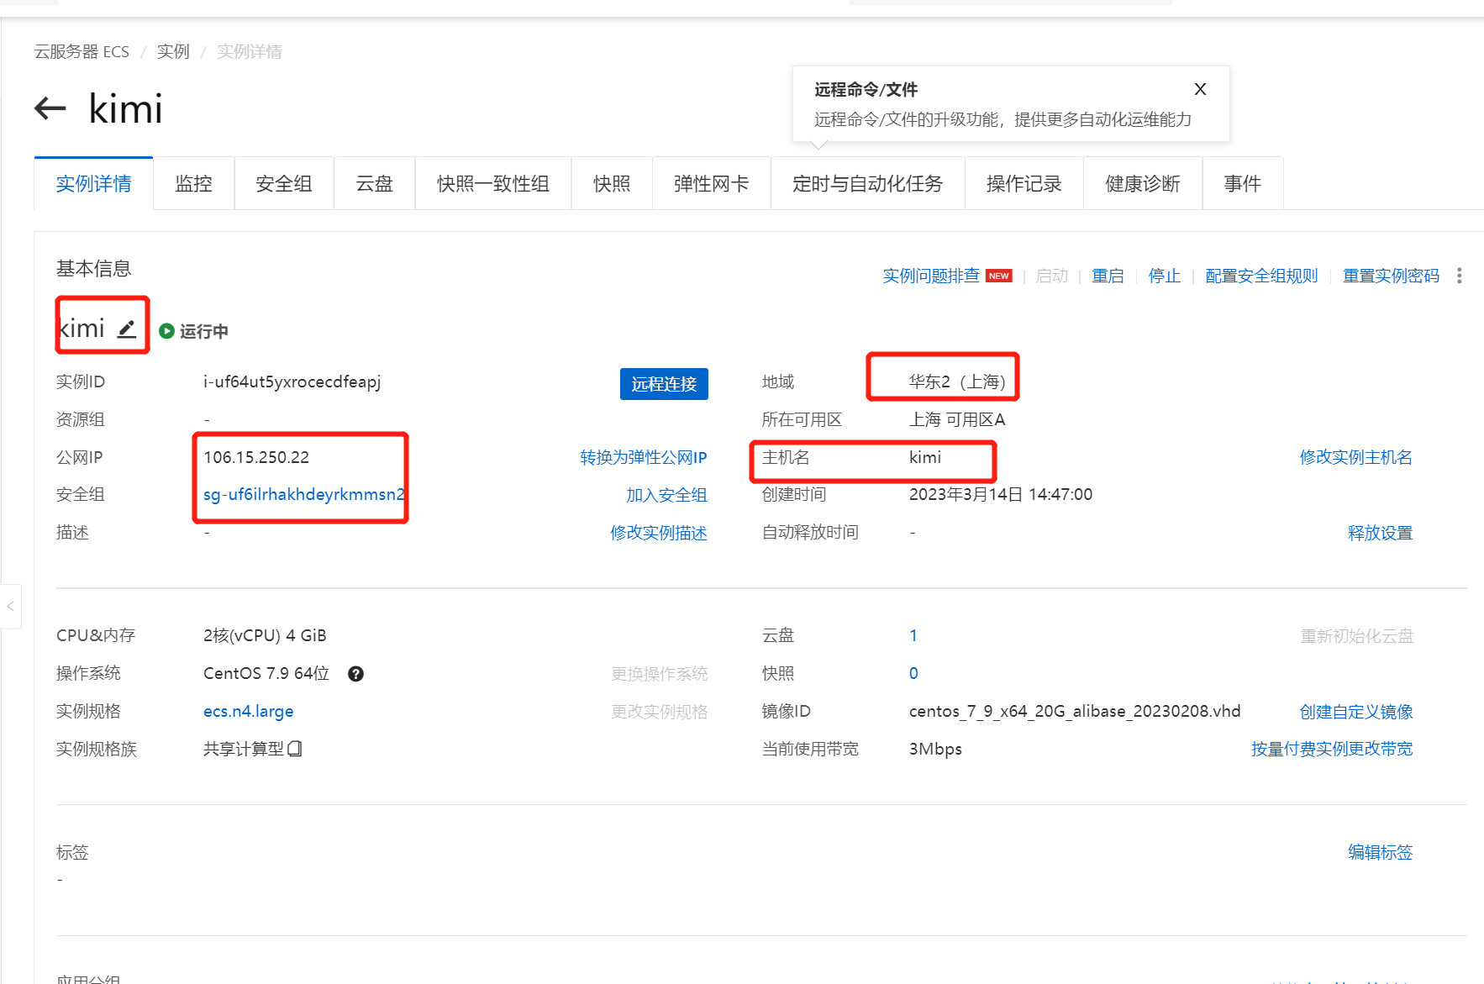Screen dimensions: 1484x984
Task: Click 修改实例描述 link
Action: [x=659, y=533]
